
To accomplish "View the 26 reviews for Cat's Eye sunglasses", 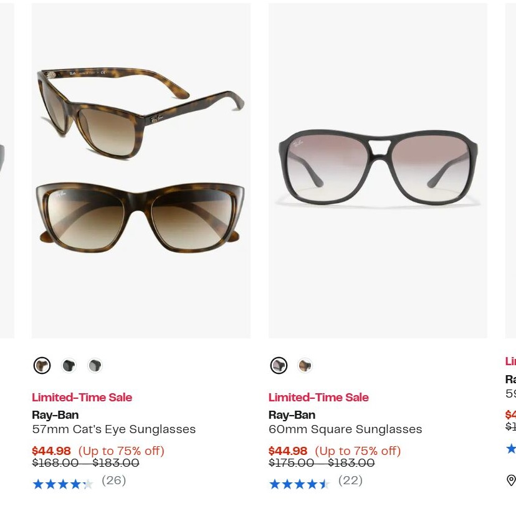I will [x=114, y=480].
